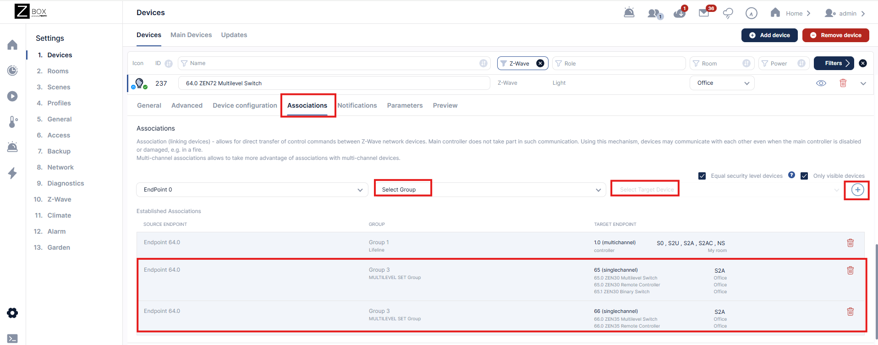
Task: Open the thermometer climate icon in sidebar
Action: point(13,122)
